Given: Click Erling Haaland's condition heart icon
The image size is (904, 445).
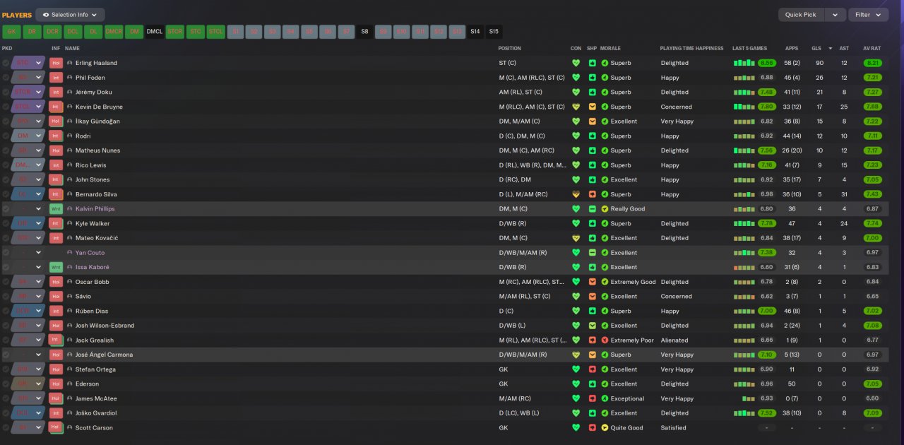Looking at the screenshot, I should [576, 63].
